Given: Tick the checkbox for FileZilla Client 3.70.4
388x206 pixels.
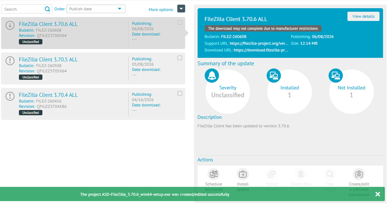Looking at the screenshot, I should (180, 93).
